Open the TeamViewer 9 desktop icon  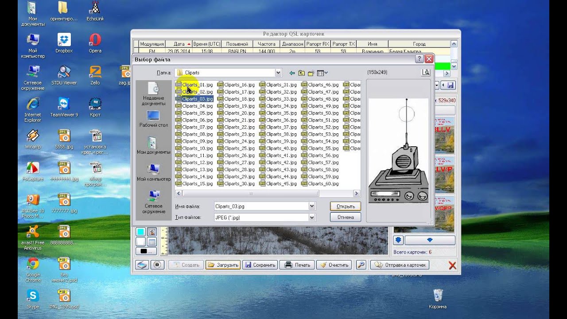tap(64, 107)
